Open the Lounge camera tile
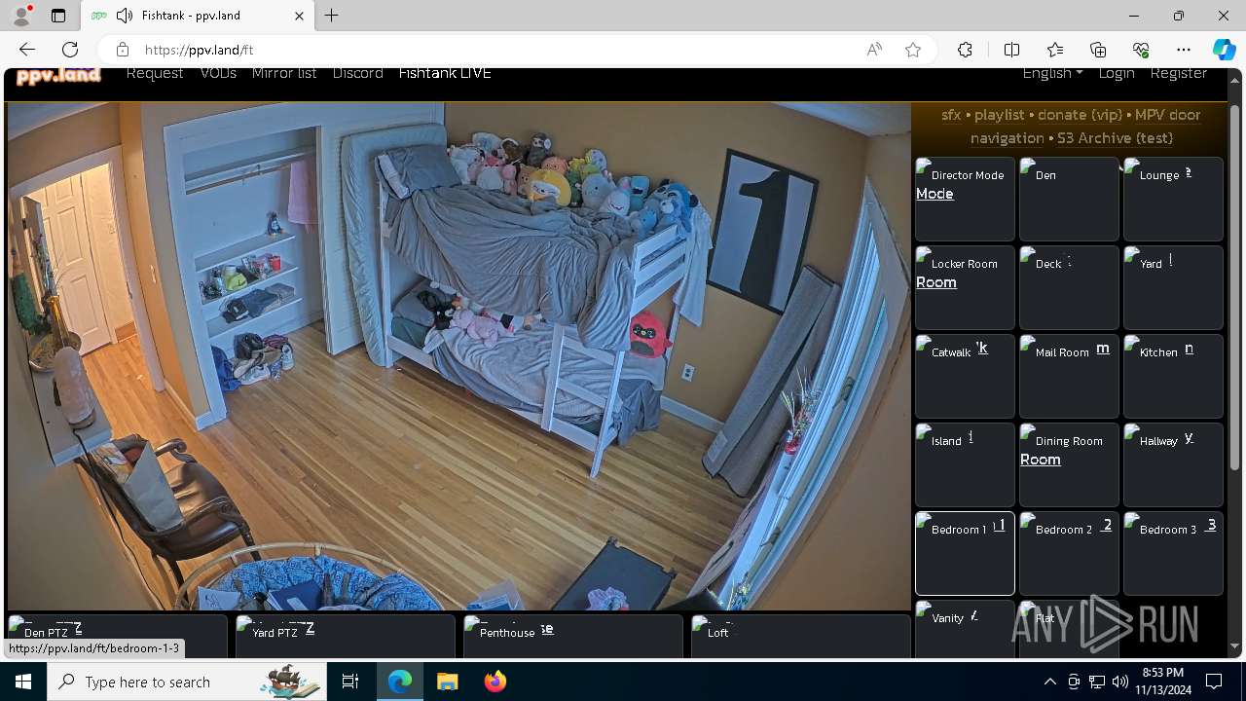Screen dimensions: 1246x701 tap(1173, 199)
